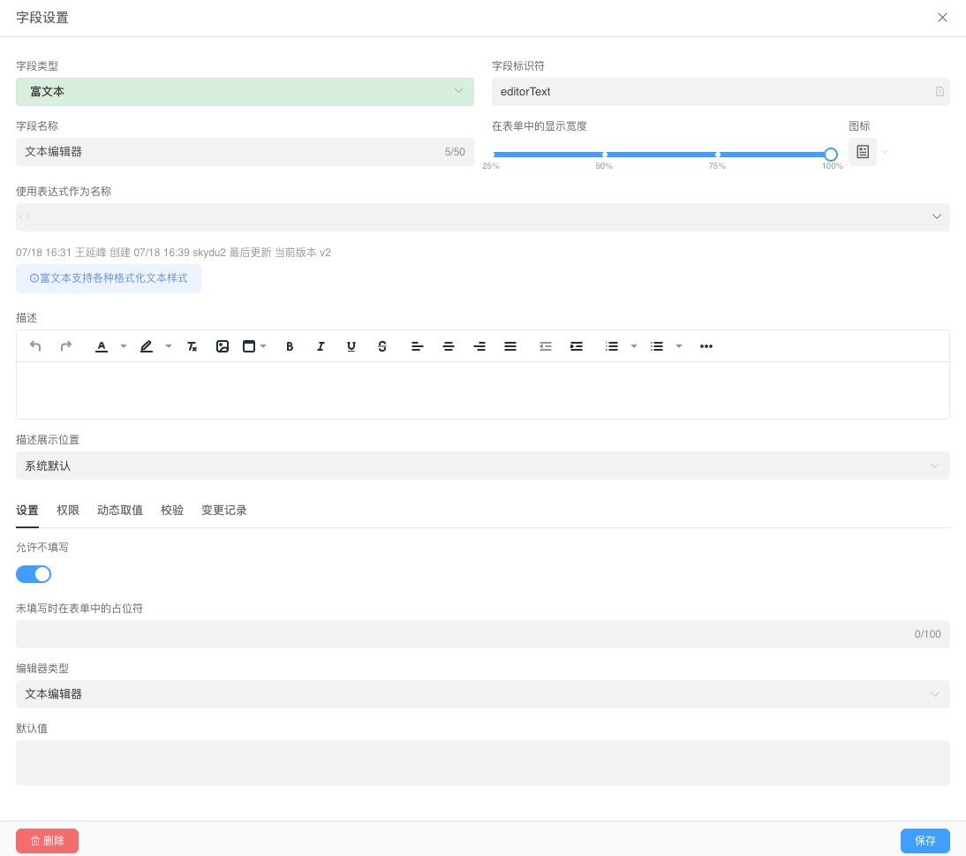Toggle bold formatting in the editor toolbar

(x=290, y=346)
